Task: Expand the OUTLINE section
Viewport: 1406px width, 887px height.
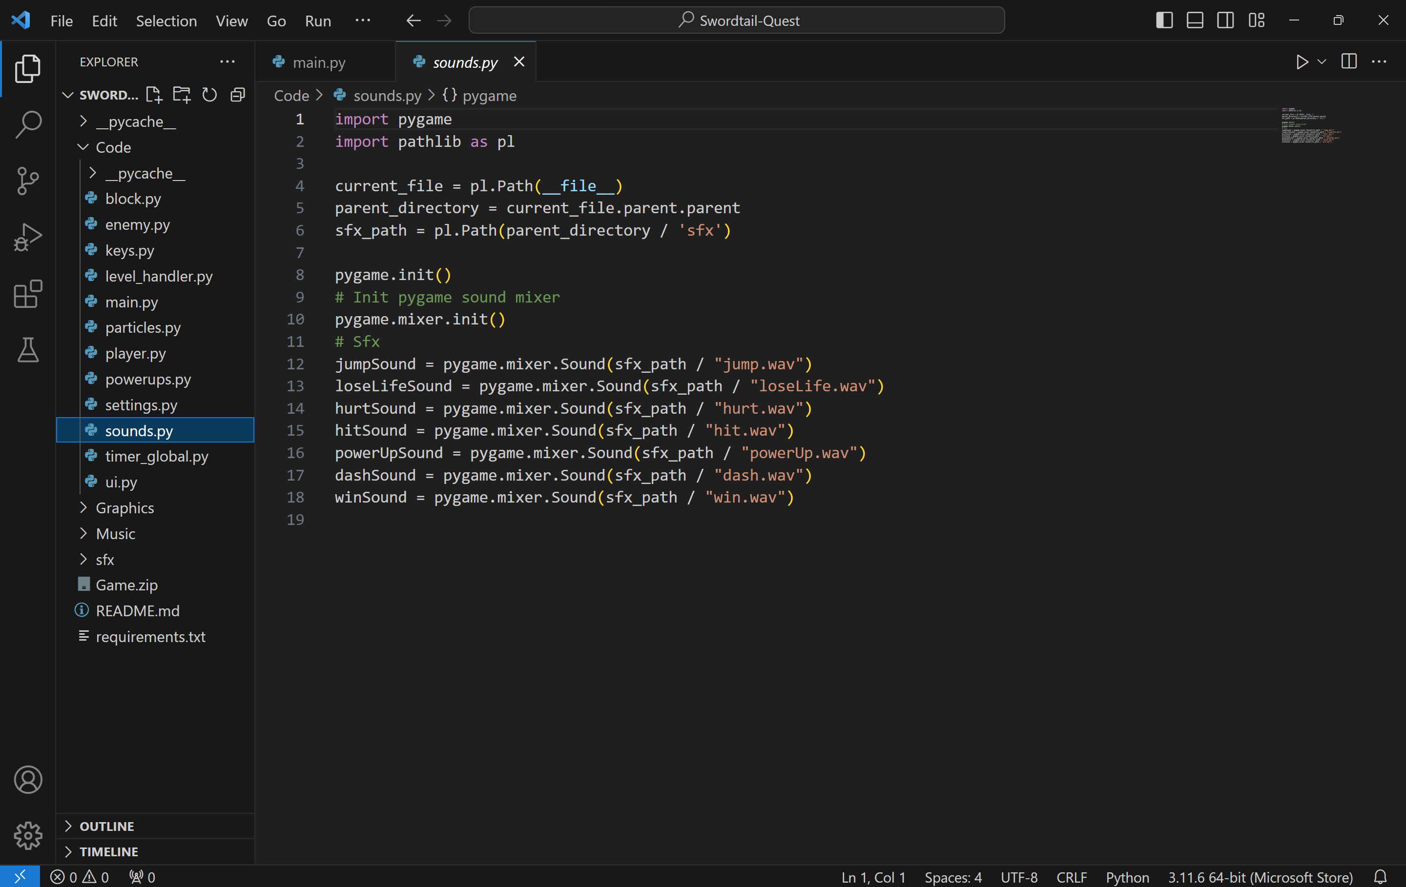Action: click(107, 826)
